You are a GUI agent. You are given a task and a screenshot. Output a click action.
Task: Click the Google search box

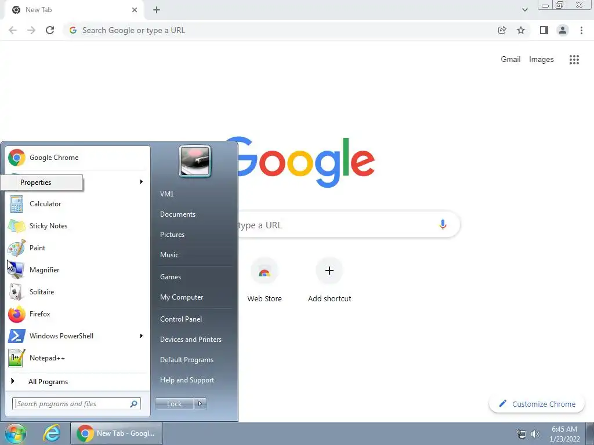[349, 224]
